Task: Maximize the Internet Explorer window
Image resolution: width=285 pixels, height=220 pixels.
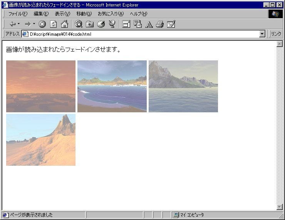Action: click(x=272, y=5)
